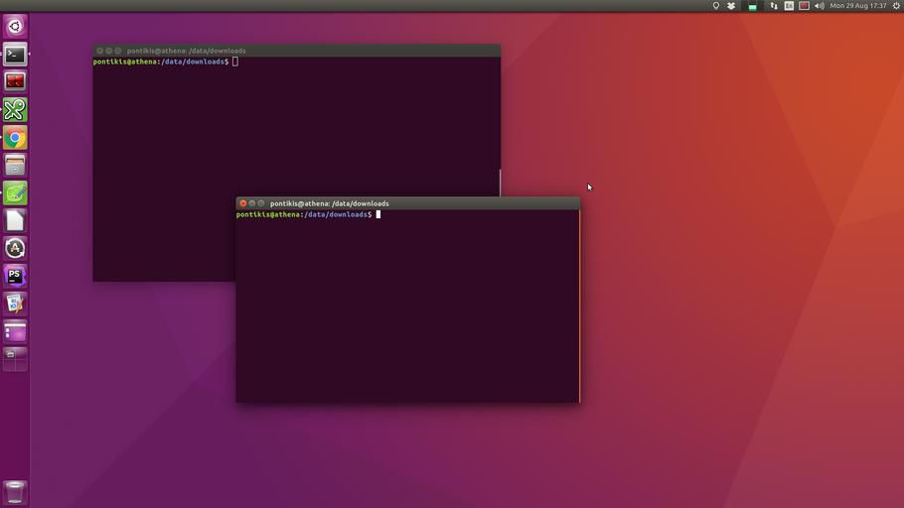Screen dimensions: 904x508
Task: Open the network connections indicator menu
Action: tap(773, 6)
